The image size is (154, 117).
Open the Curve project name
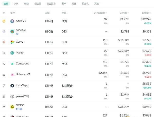tap(20, 42)
